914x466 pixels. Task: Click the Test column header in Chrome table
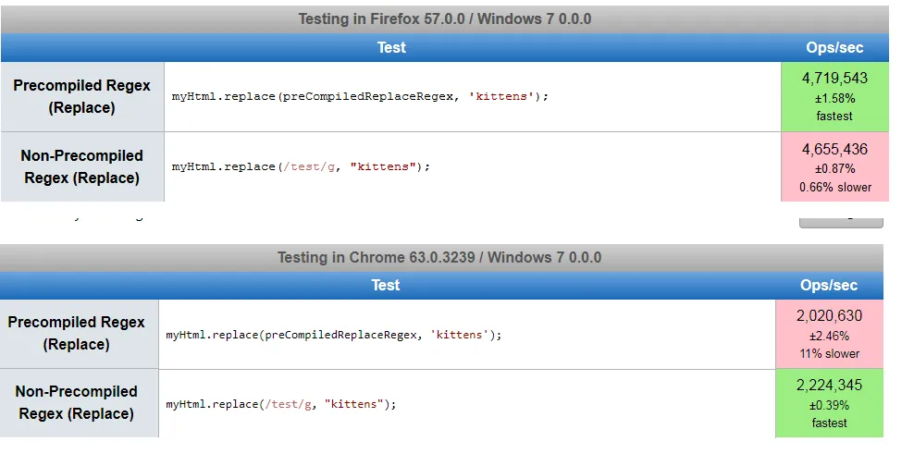386,285
